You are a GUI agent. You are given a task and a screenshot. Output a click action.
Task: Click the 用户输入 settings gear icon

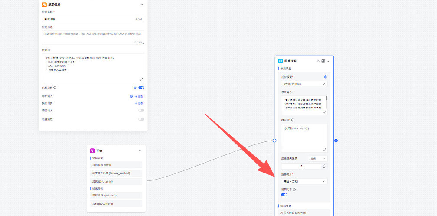click(131, 96)
